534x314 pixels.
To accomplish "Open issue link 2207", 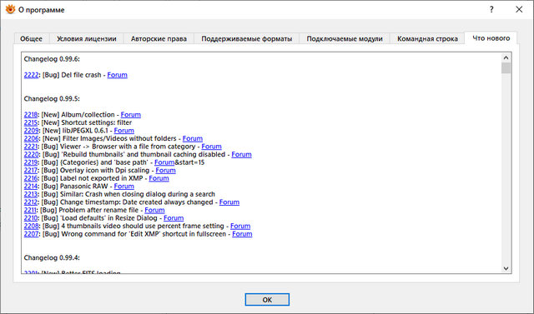I will pyautogui.click(x=32, y=234).
